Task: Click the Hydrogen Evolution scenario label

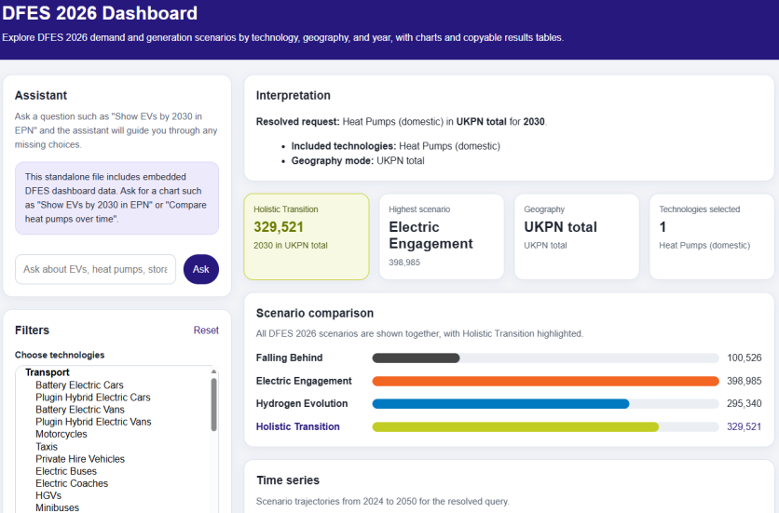Action: pos(302,403)
